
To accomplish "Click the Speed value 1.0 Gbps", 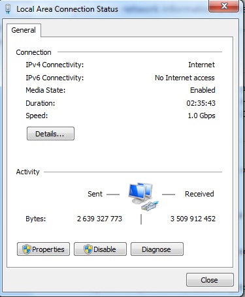I will (x=201, y=116).
